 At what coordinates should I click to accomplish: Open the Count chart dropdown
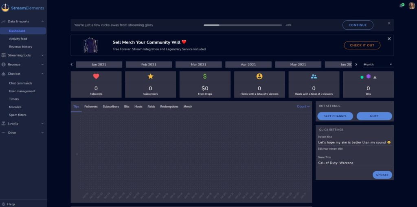point(303,106)
